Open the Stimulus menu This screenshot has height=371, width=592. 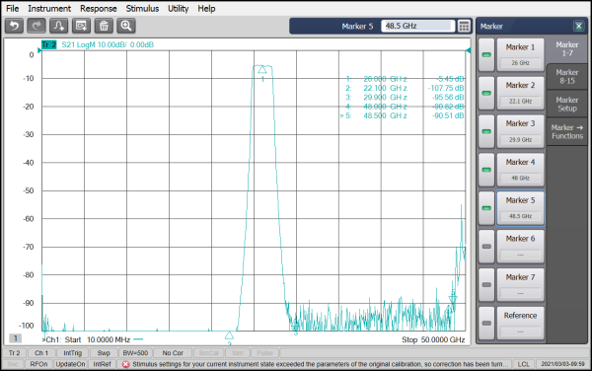pyautogui.click(x=142, y=8)
